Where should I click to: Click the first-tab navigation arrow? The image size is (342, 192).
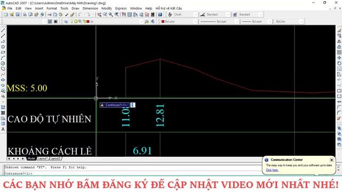point(9,159)
